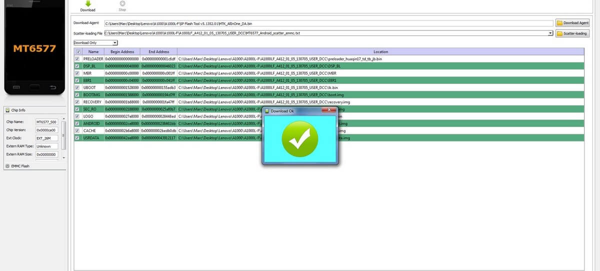Screen dimensions: 600x271
Task: Click the Extern RAM Type field Unknown
Action: pos(46,146)
